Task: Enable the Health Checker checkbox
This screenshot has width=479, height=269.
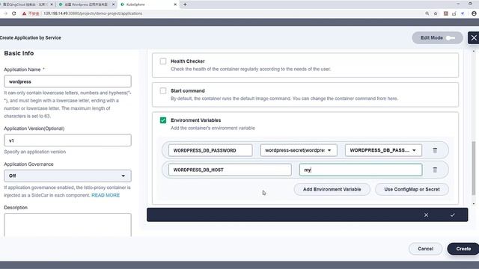Action: [x=163, y=61]
